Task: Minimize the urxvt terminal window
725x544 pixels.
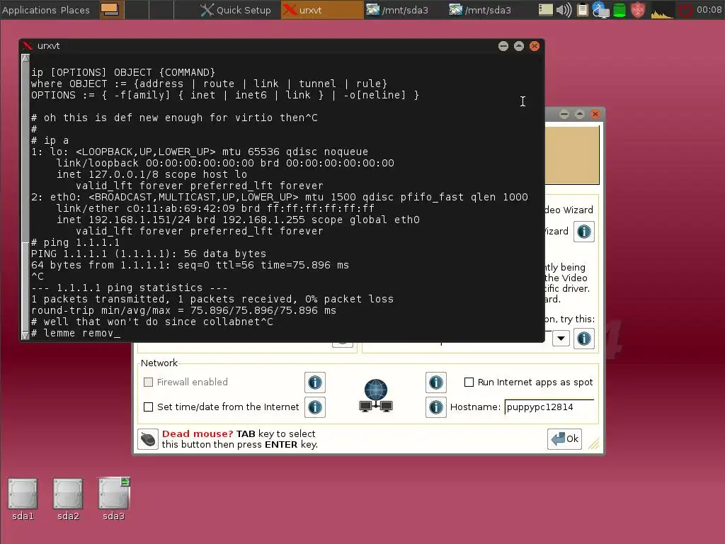Action: click(503, 46)
